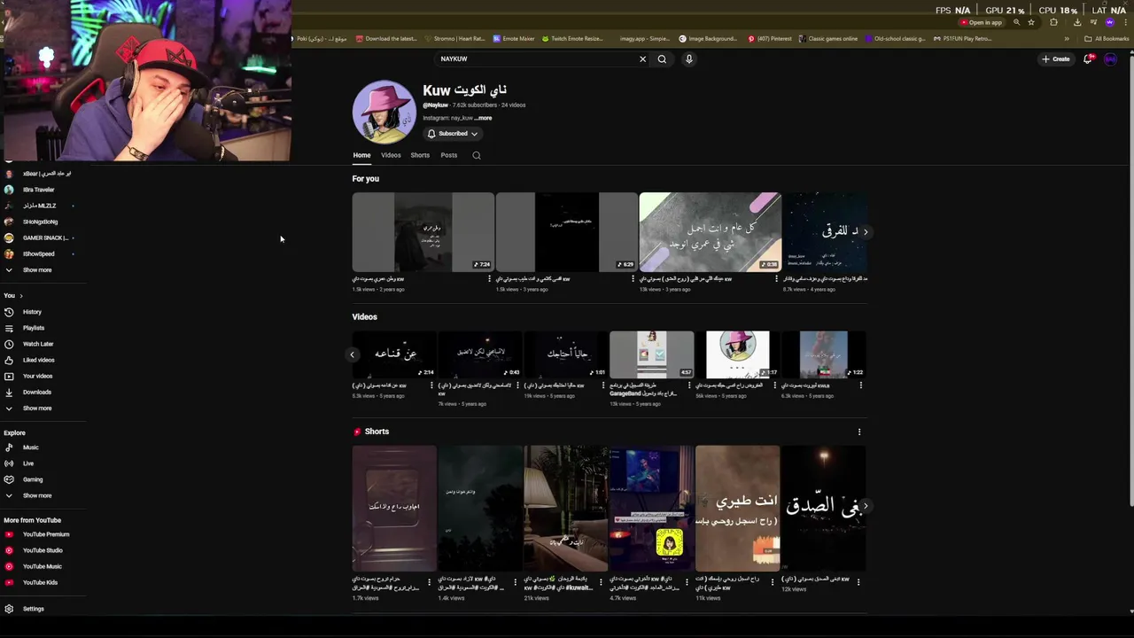Screen dimensions: 1134x638
Task: Click the NAYKUW channel avatar
Action: (x=384, y=112)
